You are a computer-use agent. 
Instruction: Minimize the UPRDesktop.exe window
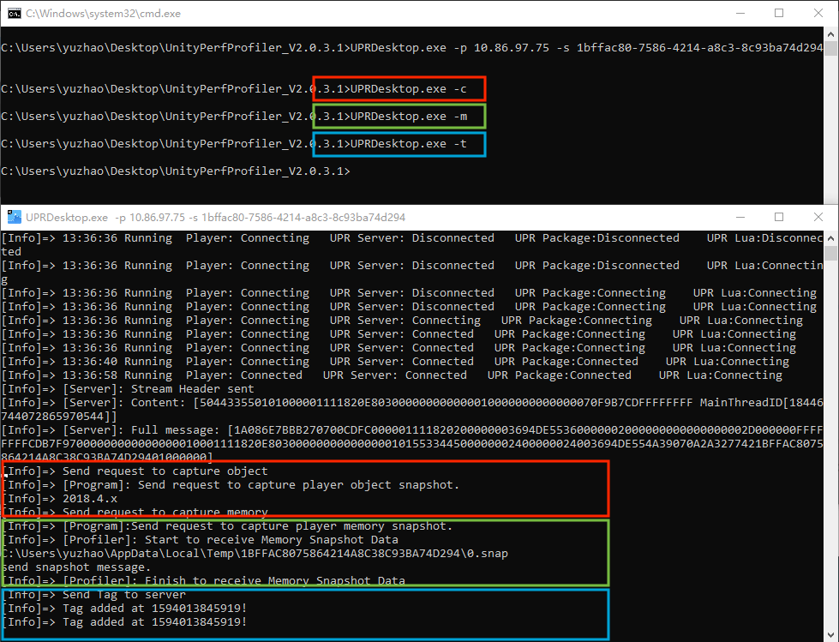(x=737, y=218)
